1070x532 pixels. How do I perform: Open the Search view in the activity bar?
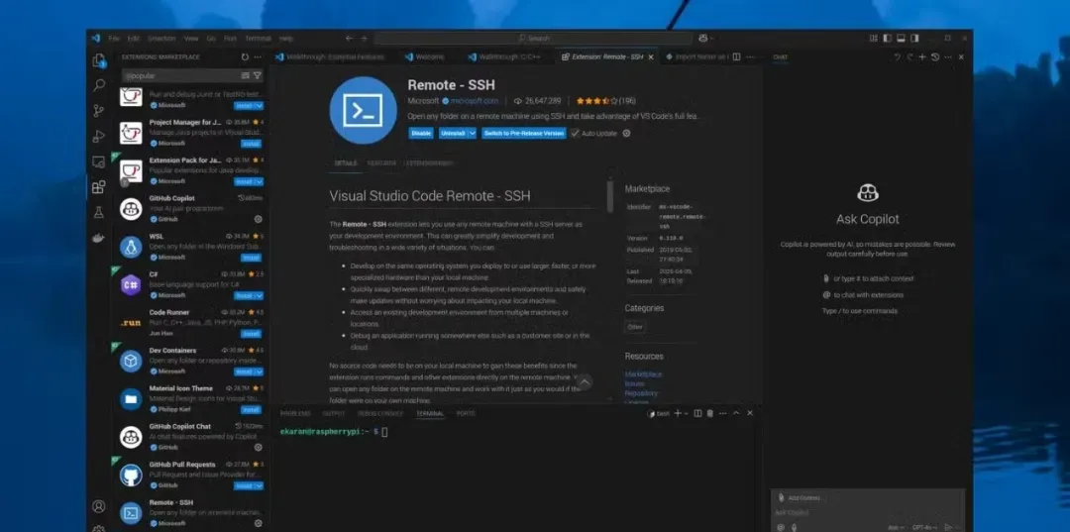coord(99,85)
